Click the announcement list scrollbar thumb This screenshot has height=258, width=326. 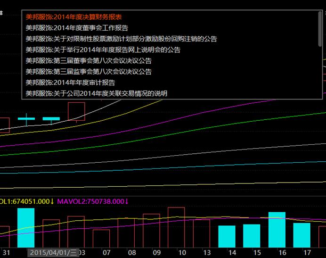point(320,29)
